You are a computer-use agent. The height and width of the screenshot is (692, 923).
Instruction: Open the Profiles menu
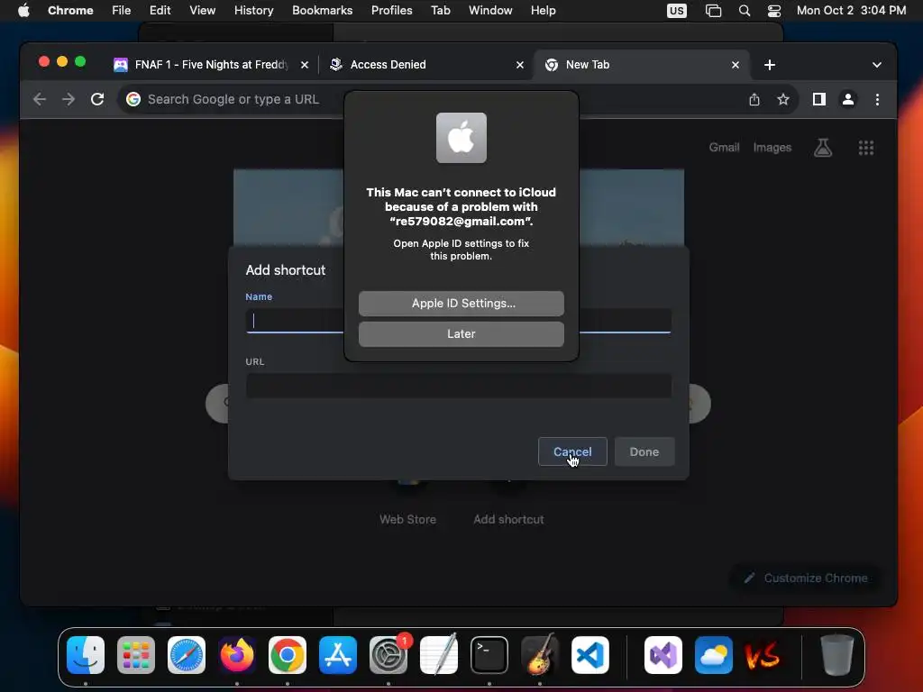point(391,10)
